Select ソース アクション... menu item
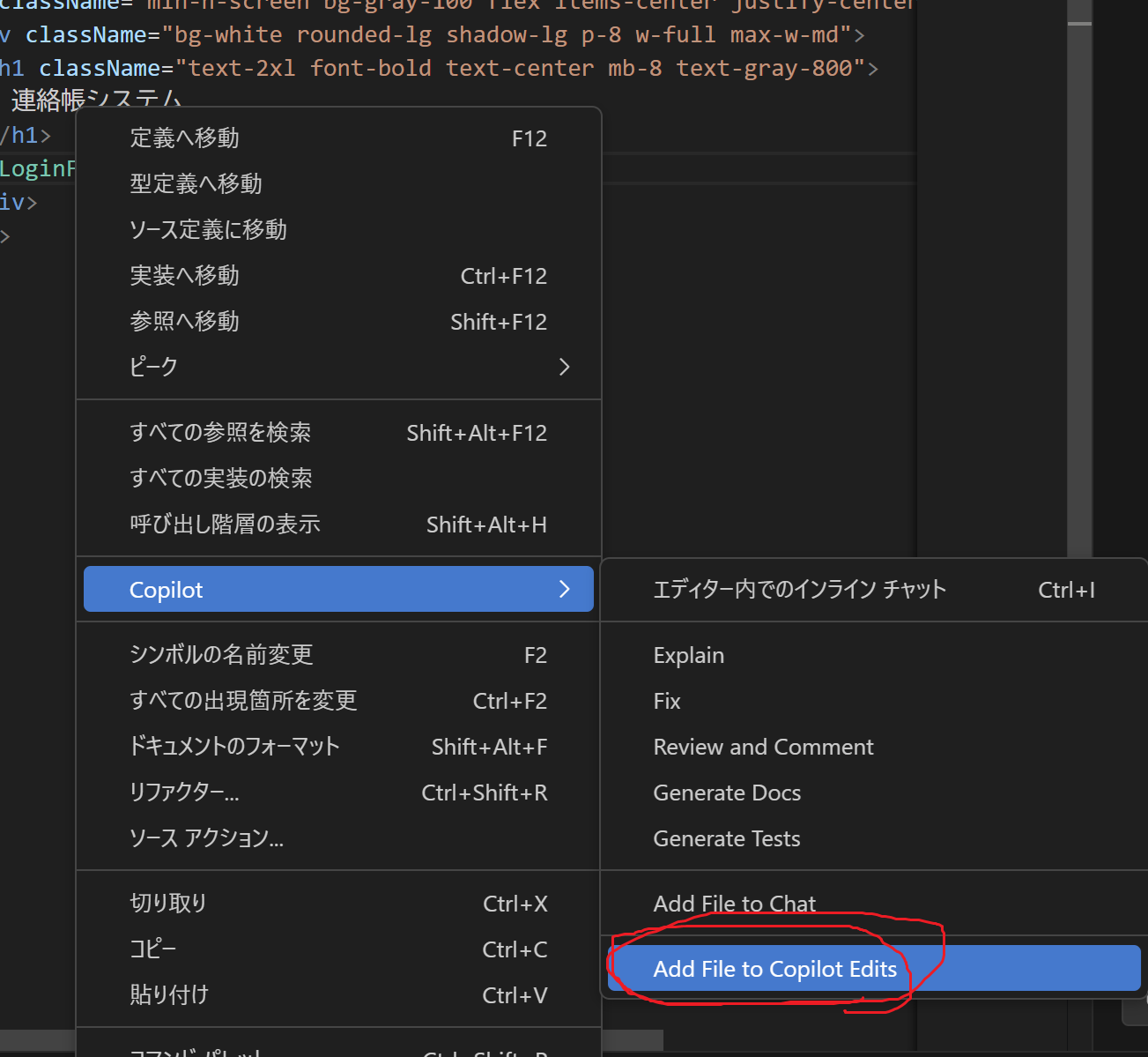Screen dimensions: 1148x1057 click(338, 838)
